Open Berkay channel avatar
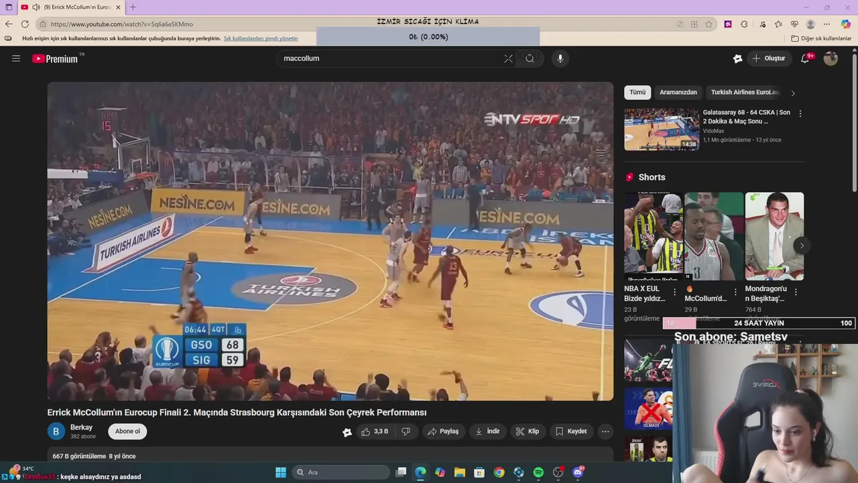 point(56,431)
